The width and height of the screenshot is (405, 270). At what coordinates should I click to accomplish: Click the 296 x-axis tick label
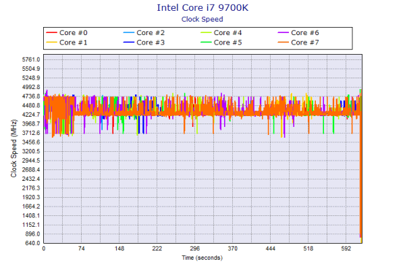(x=195, y=248)
